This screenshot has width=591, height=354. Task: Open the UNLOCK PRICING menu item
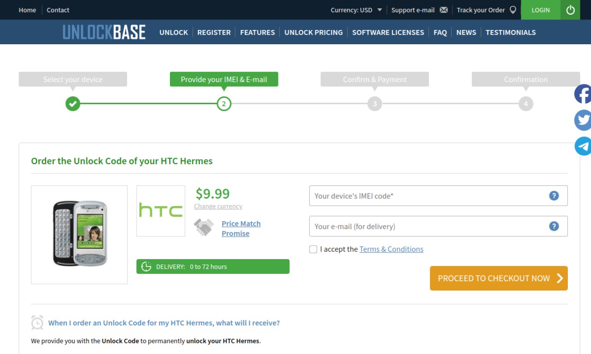point(314,32)
